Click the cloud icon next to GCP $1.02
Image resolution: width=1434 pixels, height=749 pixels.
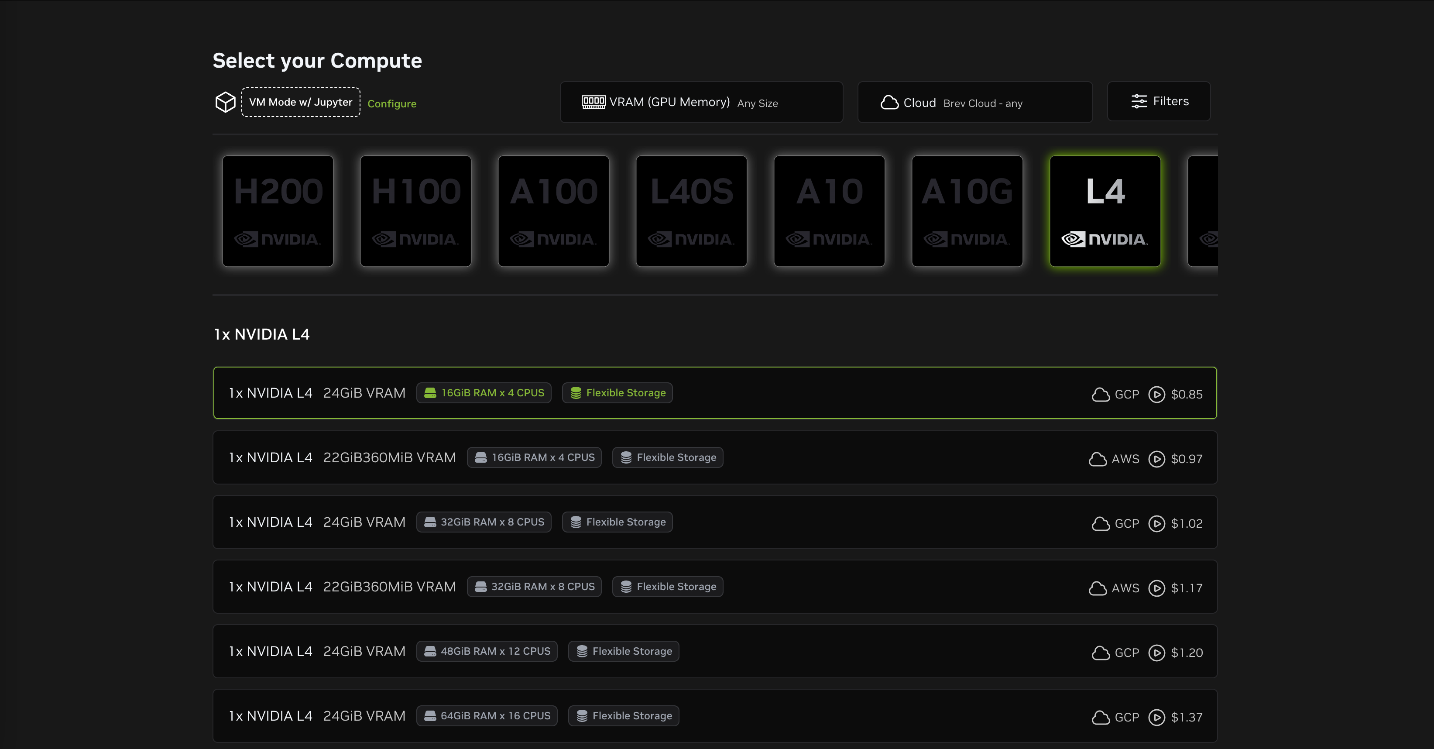(x=1101, y=523)
